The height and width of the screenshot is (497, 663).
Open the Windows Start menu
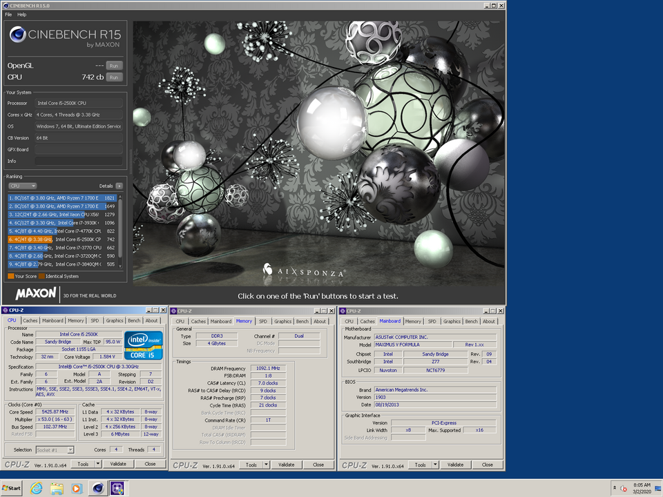pos(12,488)
